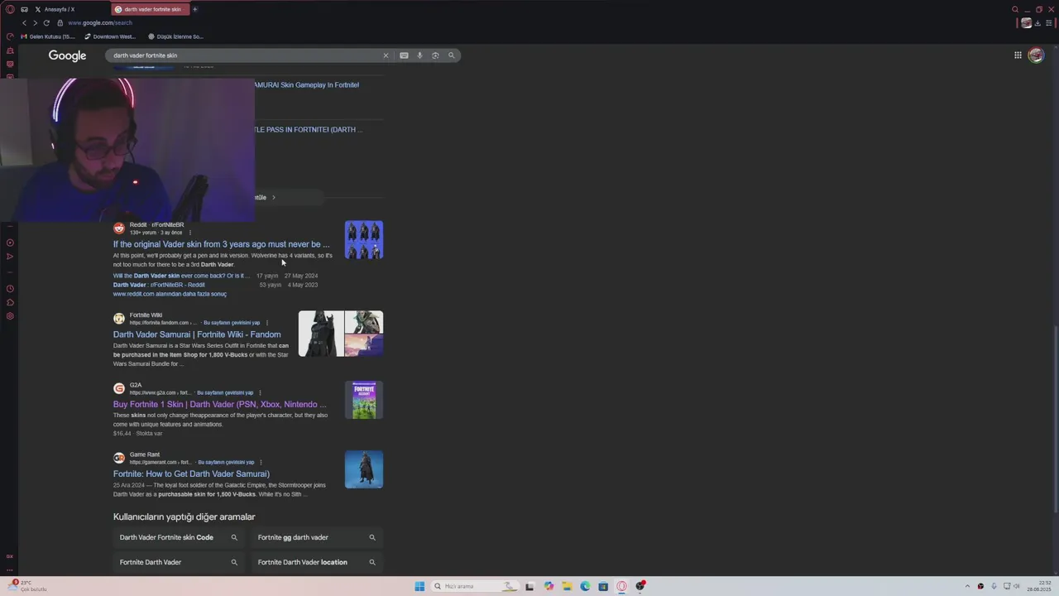Submit search with the magnifier icon

click(x=451, y=55)
